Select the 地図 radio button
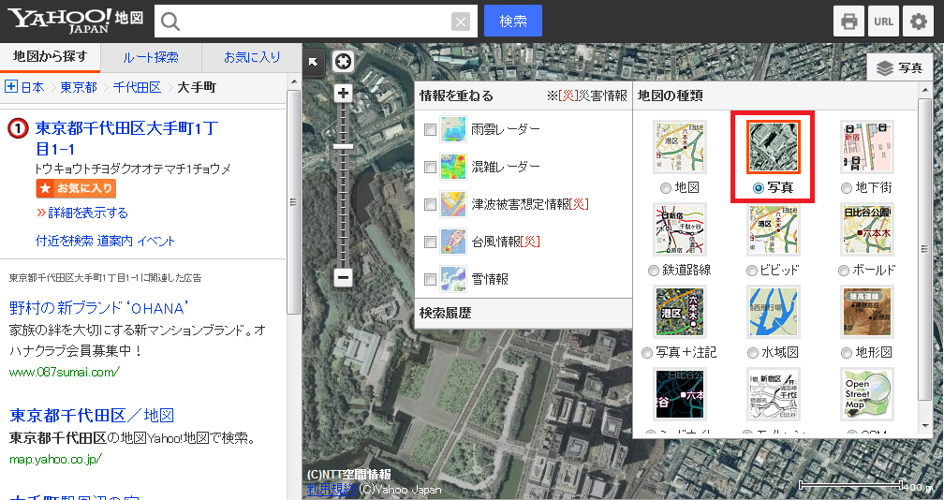Screen dimensions: 944x500 665,188
